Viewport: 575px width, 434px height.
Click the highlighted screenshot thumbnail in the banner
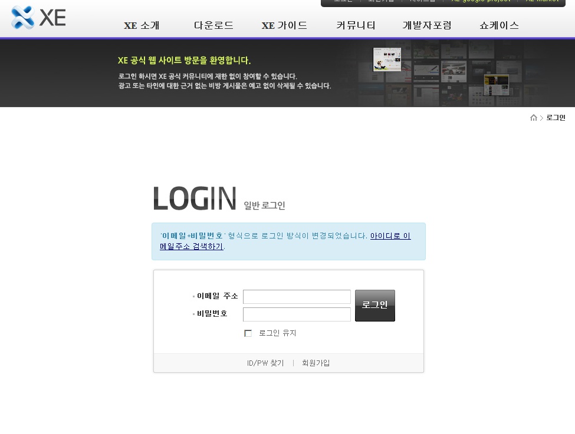[x=387, y=59]
